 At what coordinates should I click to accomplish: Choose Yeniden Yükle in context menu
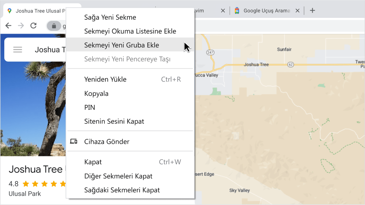(105, 79)
